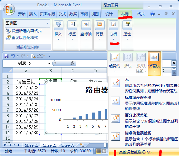Click cell with date 2014/5/25
The height and width of the screenshot is (156, 179).
[x=26, y=104]
